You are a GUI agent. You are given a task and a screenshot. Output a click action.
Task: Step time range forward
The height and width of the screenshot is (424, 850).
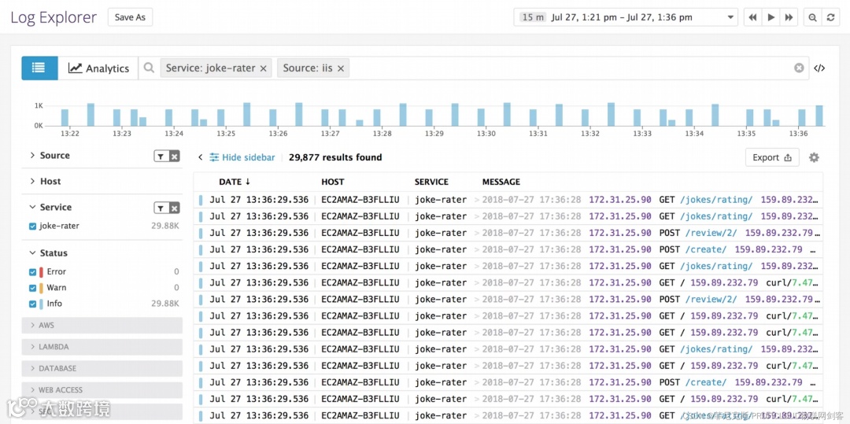tap(789, 17)
